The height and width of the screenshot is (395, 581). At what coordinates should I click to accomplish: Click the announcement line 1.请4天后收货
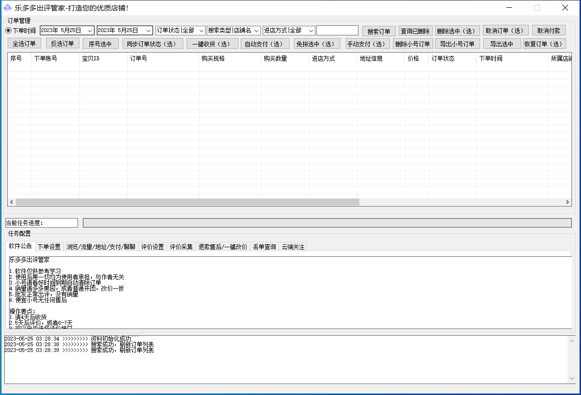pos(28,317)
